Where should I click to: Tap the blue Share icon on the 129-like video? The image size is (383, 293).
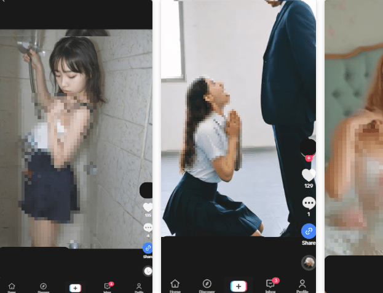(x=309, y=231)
